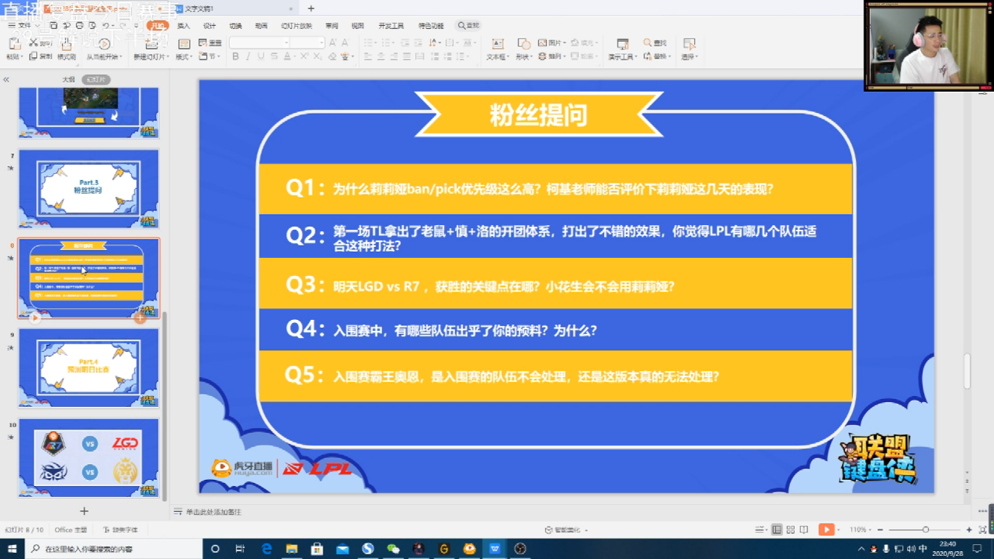Collapse the slide panel with double chevron

[6, 80]
